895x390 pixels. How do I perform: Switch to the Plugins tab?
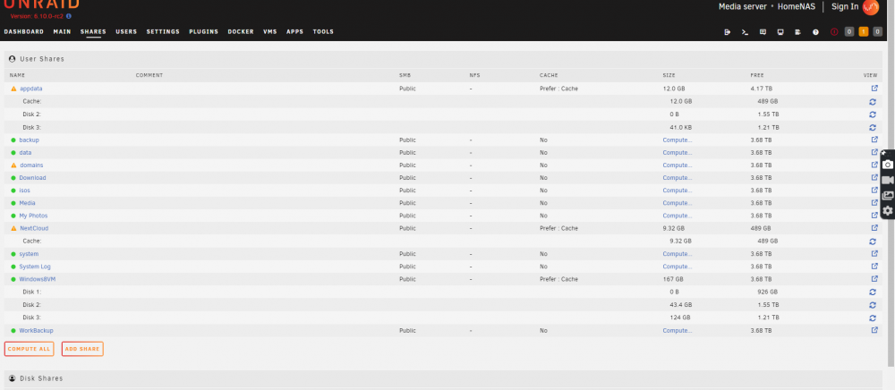coord(204,32)
